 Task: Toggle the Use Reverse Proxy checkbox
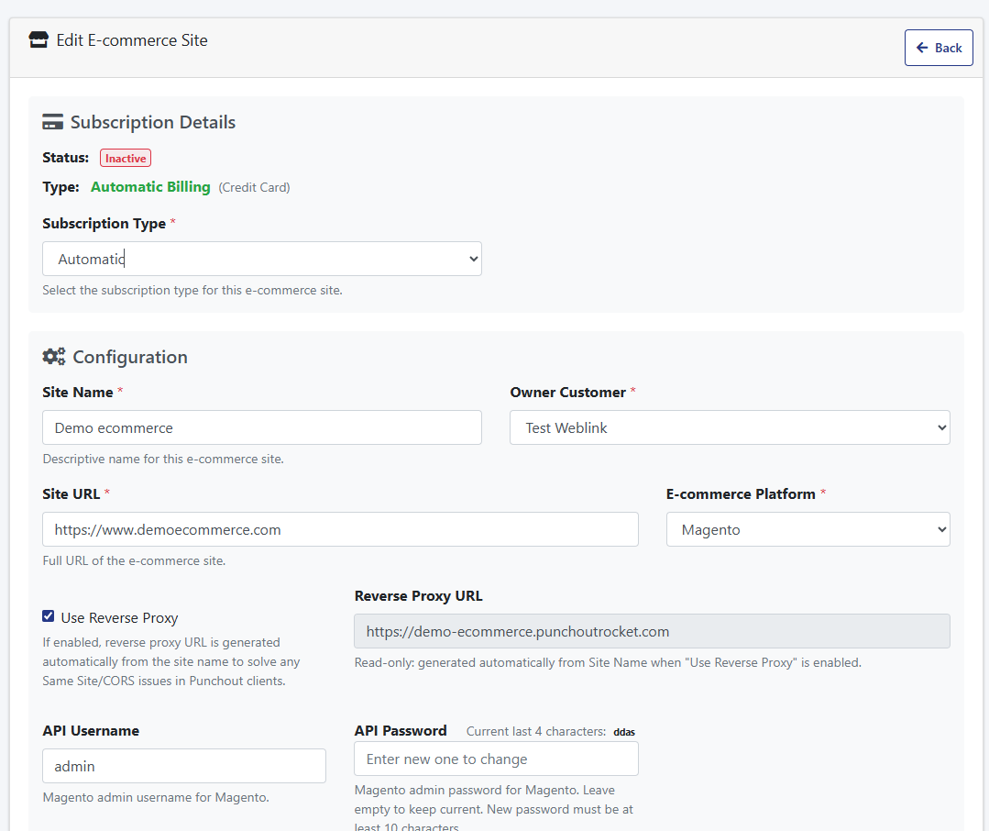48,616
